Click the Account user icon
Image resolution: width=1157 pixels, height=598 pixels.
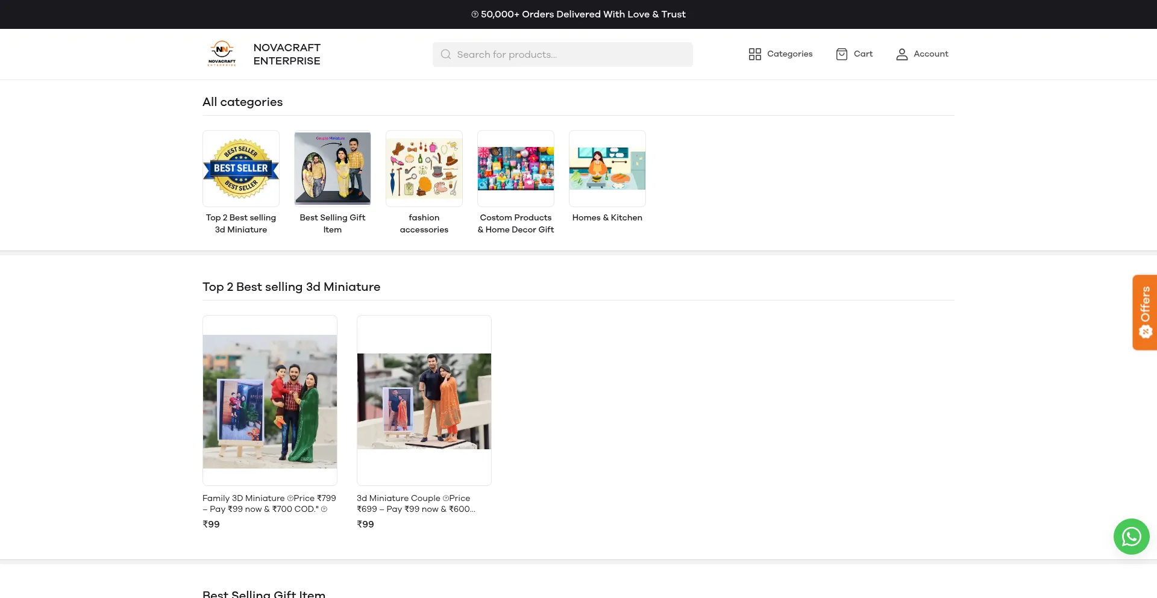point(901,54)
